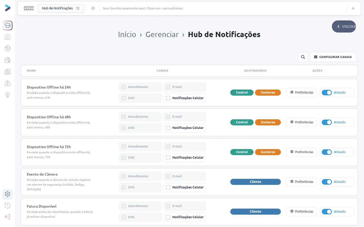Open the reports list sidebar icon

[8, 72]
